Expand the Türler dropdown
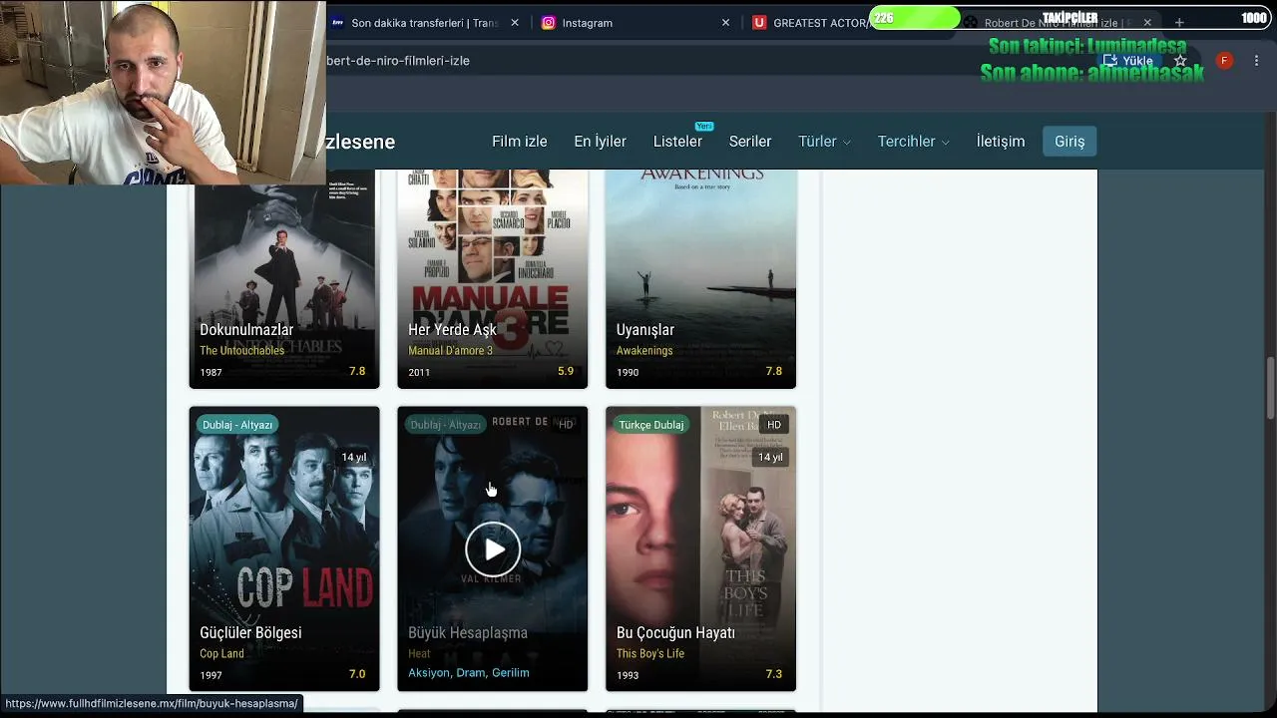Viewport: 1277px width, 718px height. pyautogui.click(x=824, y=142)
